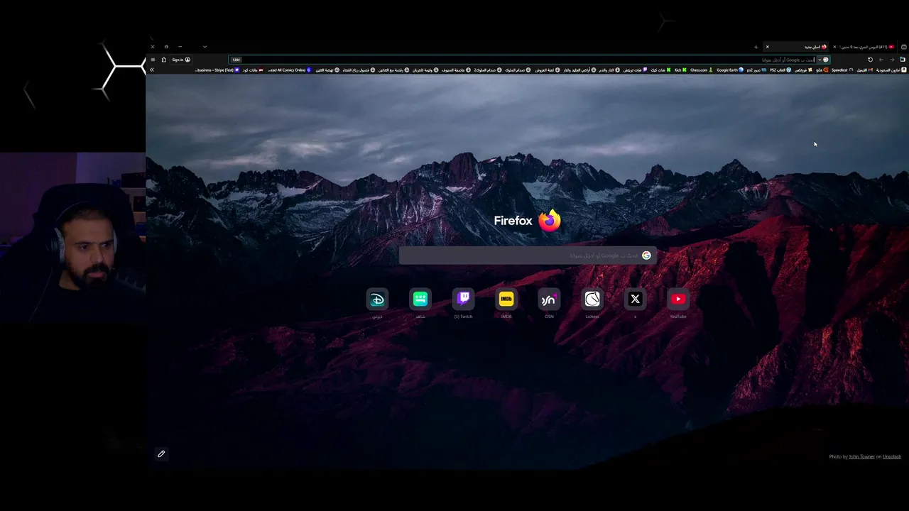Click the browser forward arrow
The height and width of the screenshot is (511, 909).
click(x=892, y=60)
